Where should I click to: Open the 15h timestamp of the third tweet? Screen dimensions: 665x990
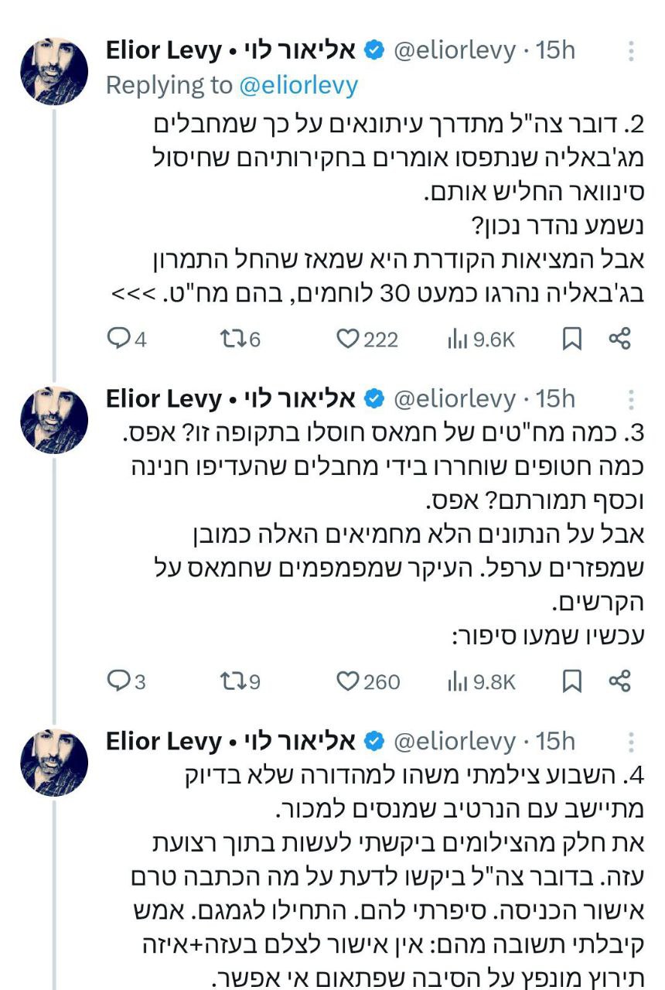[555, 742]
